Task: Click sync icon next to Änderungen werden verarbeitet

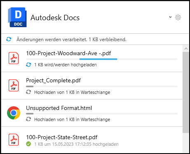Action: pyautogui.click(x=9, y=39)
